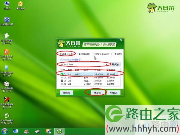This screenshot has width=180, height=135.
Task: Click the monitor icon in taskbar
Action: click(x=16, y=131)
